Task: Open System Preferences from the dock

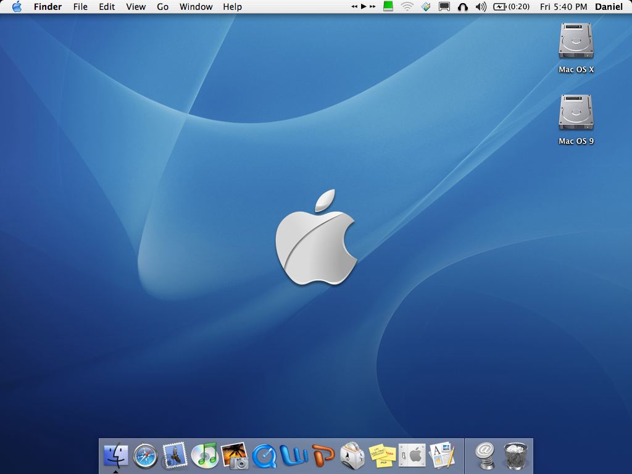Action: pyautogui.click(x=412, y=456)
